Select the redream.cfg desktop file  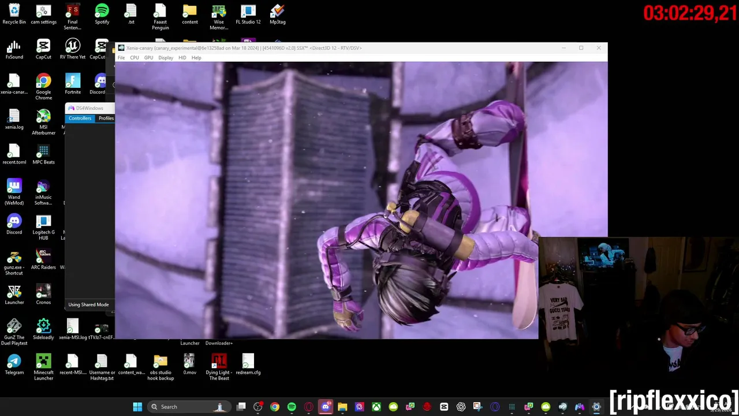click(248, 365)
